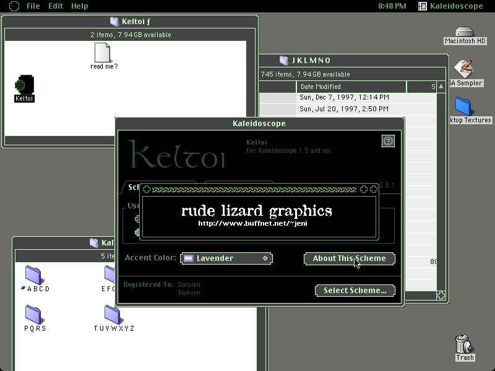
Task: Click the About This Scheme button
Action: click(x=349, y=258)
